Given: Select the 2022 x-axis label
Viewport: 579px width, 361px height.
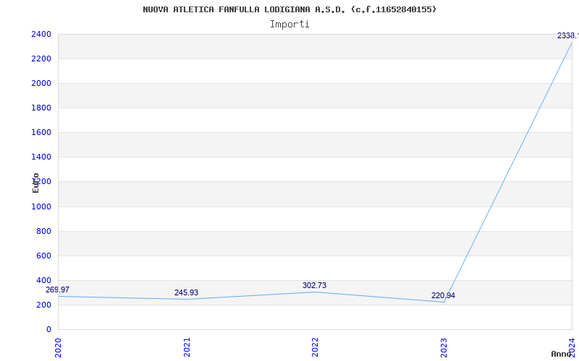Looking at the screenshot, I should (315, 347).
